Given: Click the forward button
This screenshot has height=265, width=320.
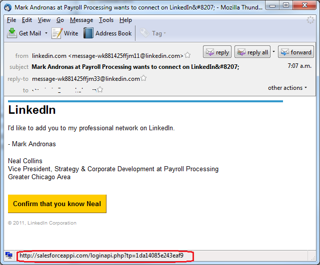Looking at the screenshot, I should [x=296, y=52].
